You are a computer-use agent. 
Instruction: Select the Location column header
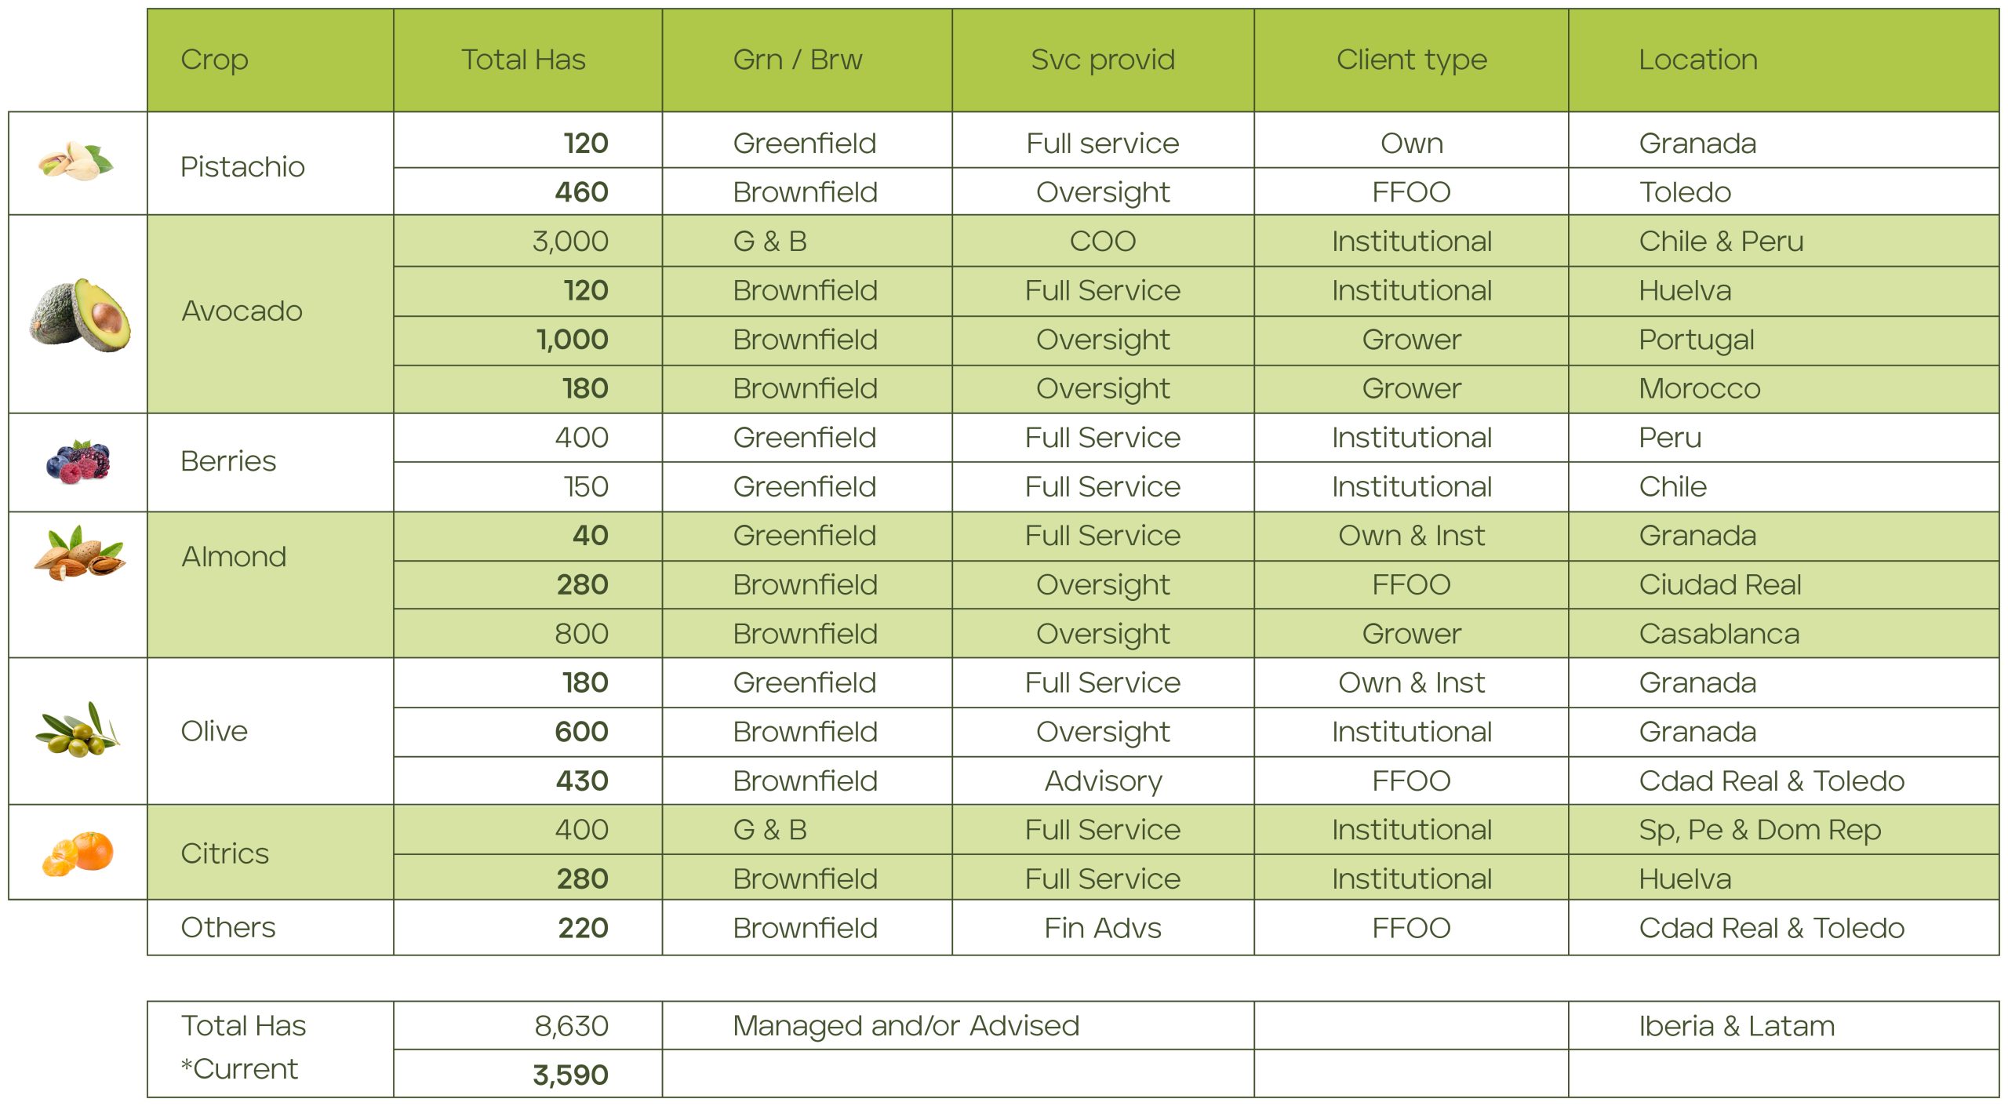point(1697,60)
